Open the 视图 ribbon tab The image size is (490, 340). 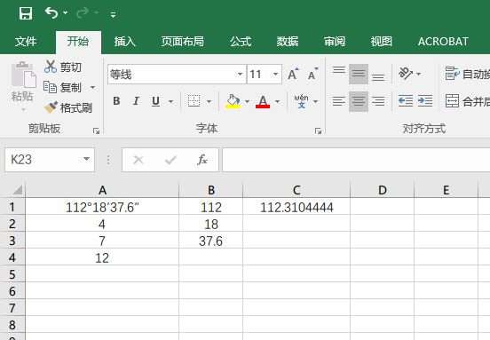click(381, 41)
